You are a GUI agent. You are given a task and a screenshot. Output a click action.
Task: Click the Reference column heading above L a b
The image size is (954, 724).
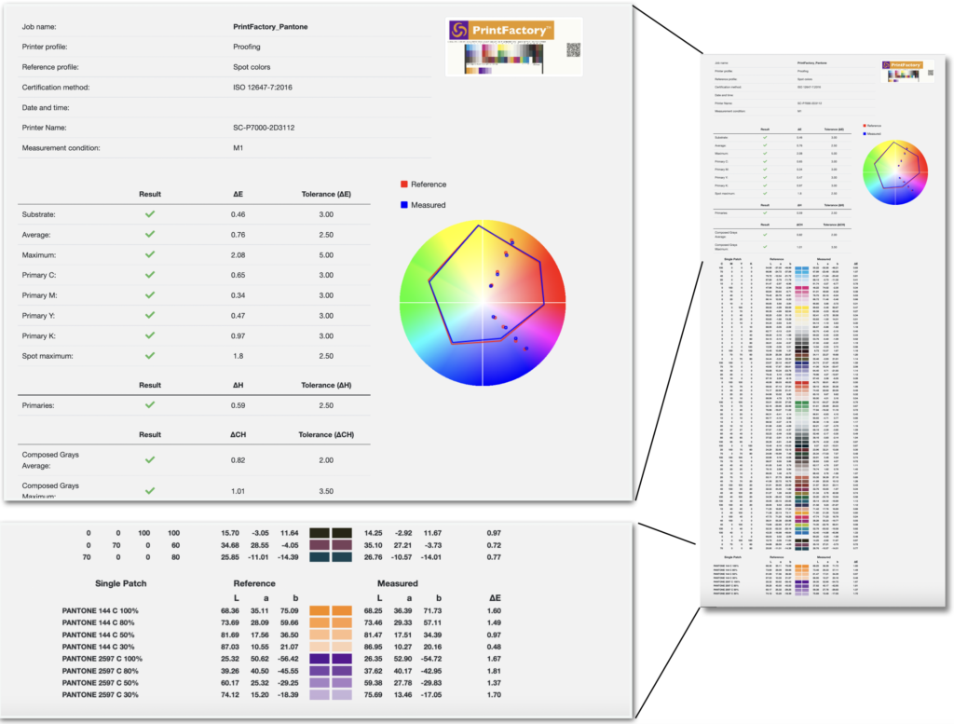click(x=254, y=583)
